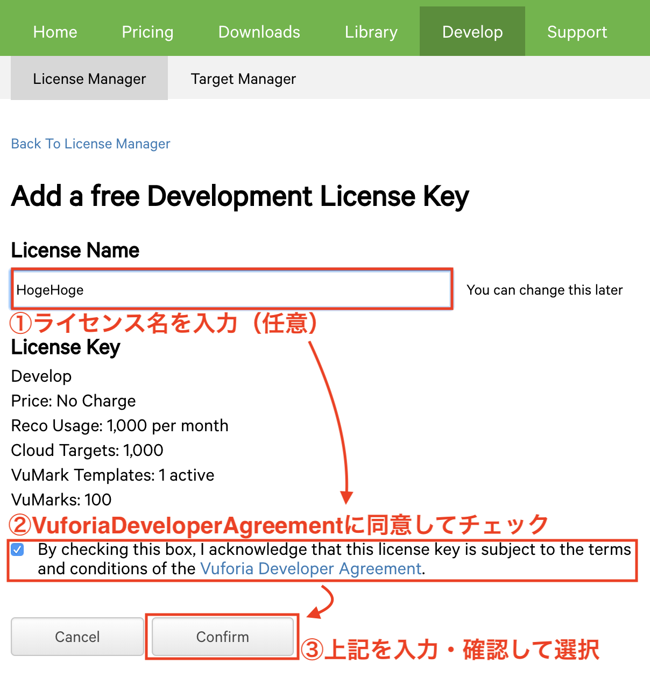650x685 pixels.
Task: Click the 'Add a free Development License Key' heading
Action: click(x=240, y=196)
